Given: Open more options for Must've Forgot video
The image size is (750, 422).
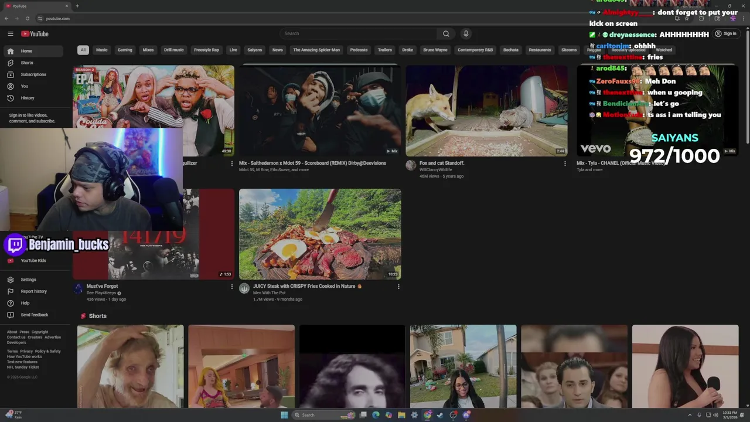Looking at the screenshot, I should (x=231, y=287).
